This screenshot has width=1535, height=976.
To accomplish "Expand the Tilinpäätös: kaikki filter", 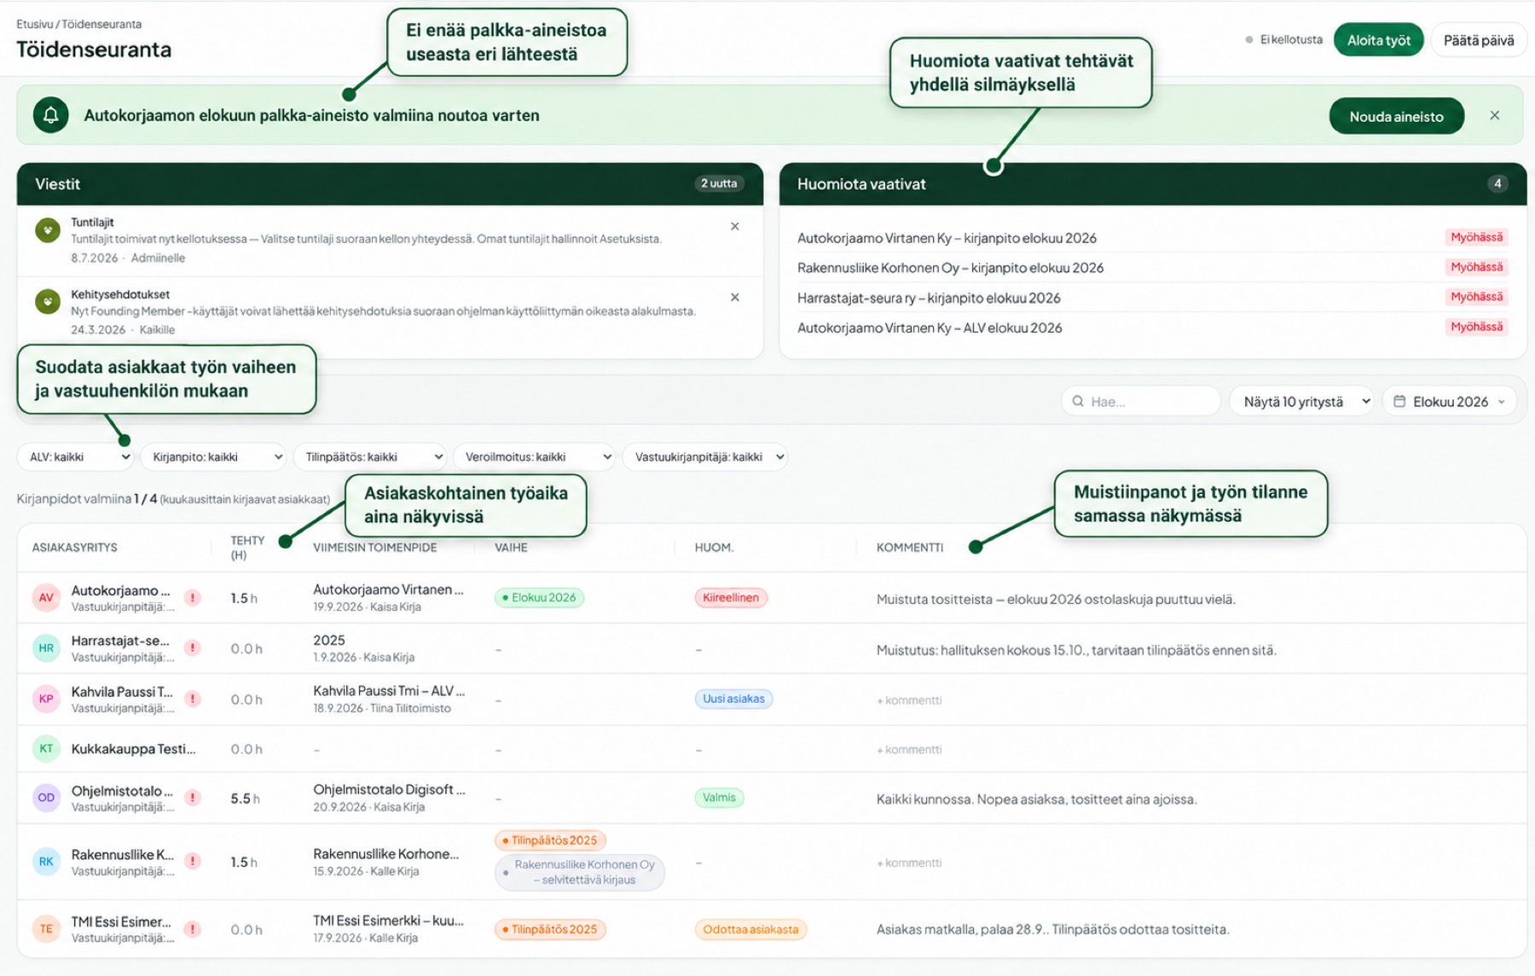I will coord(370,456).
